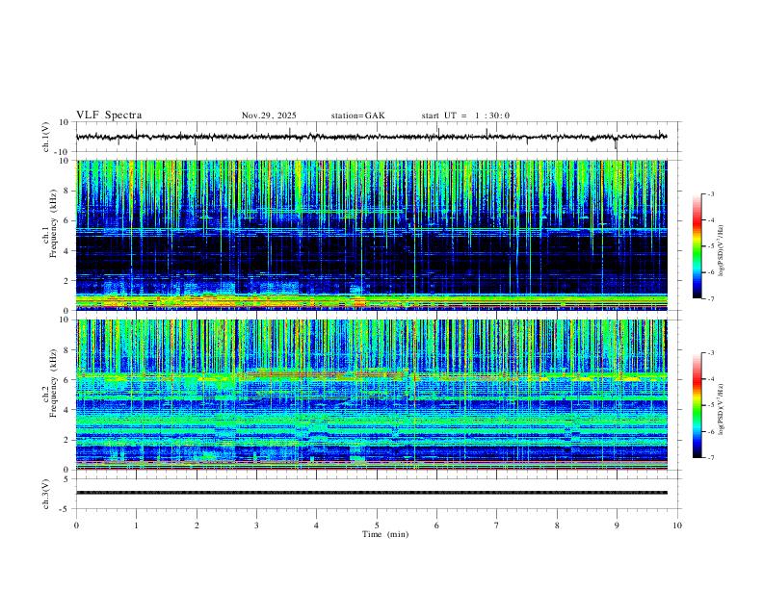Click time axis tick label "9"
The width and height of the screenshot is (763, 589).
617,525
